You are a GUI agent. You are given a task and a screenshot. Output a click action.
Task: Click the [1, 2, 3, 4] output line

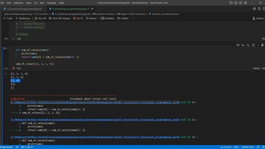click(19, 74)
